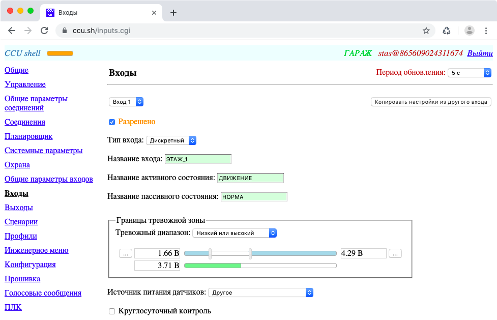Screen dimensions: 497x320
Task: Open the Управление sidebar link
Action: pyautogui.click(x=25, y=84)
